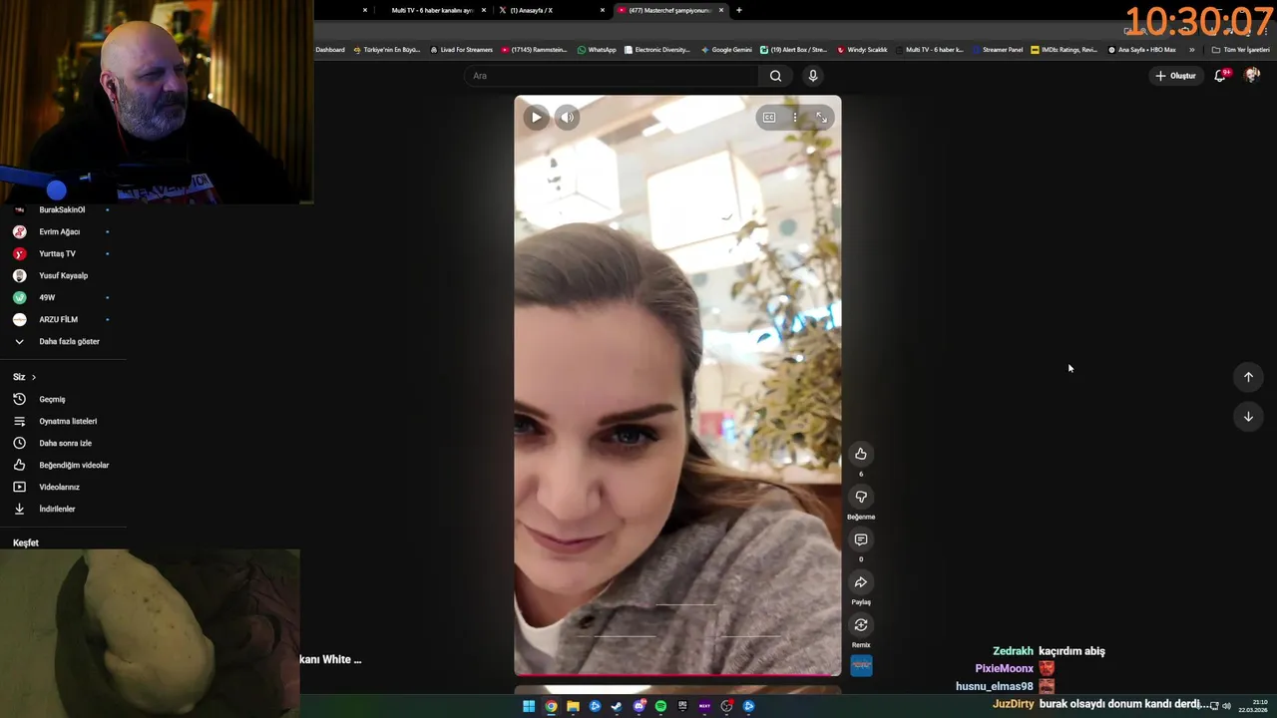Go to the next Short
1277x718 pixels.
click(1248, 417)
